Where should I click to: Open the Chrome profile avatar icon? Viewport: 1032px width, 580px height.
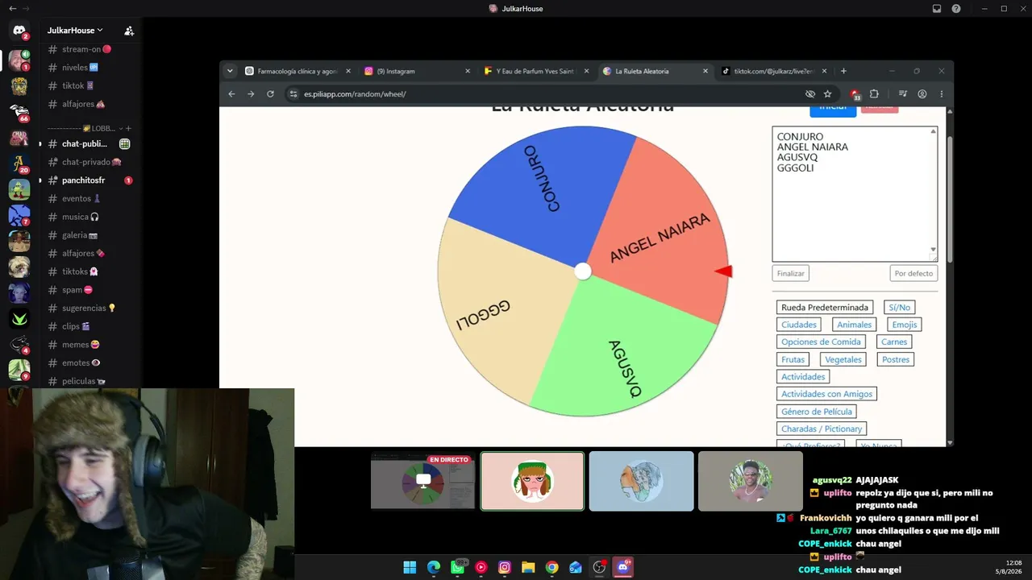point(922,94)
